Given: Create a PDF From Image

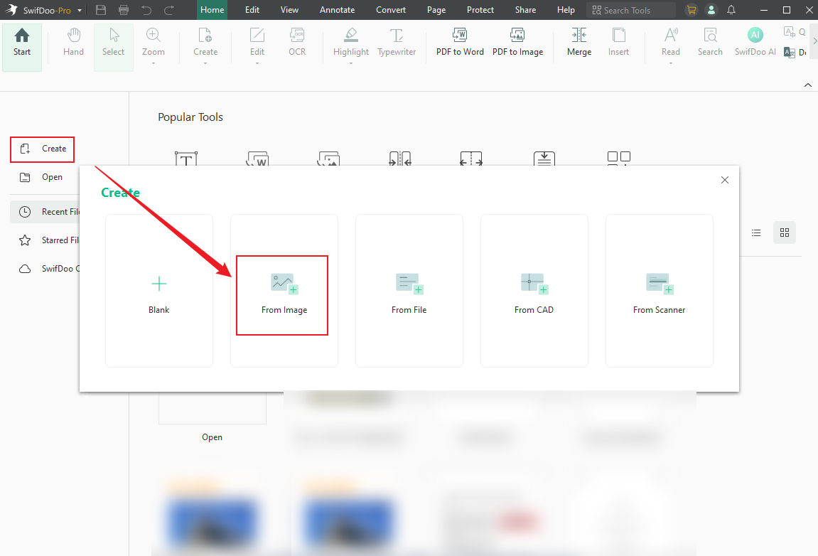Looking at the screenshot, I should pyautogui.click(x=283, y=295).
